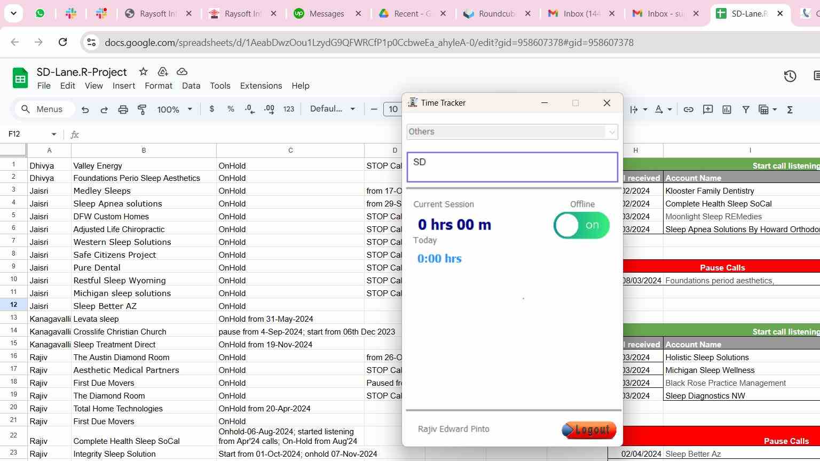Add a comment with the comment icon
The height and width of the screenshot is (461, 820).
tap(708, 109)
